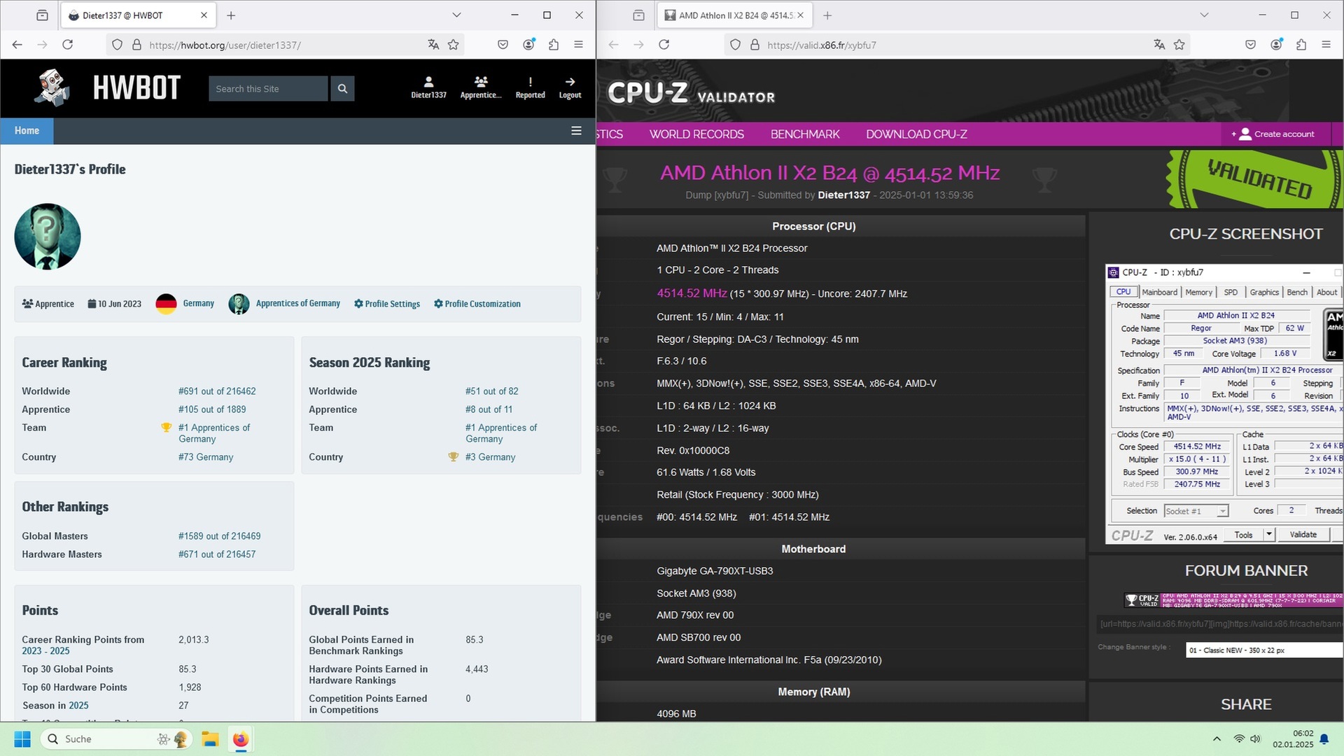Click forum banner URL code field

click(1220, 624)
